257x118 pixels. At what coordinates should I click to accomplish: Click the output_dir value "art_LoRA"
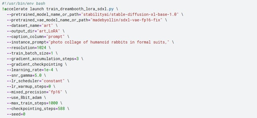[49, 31]
